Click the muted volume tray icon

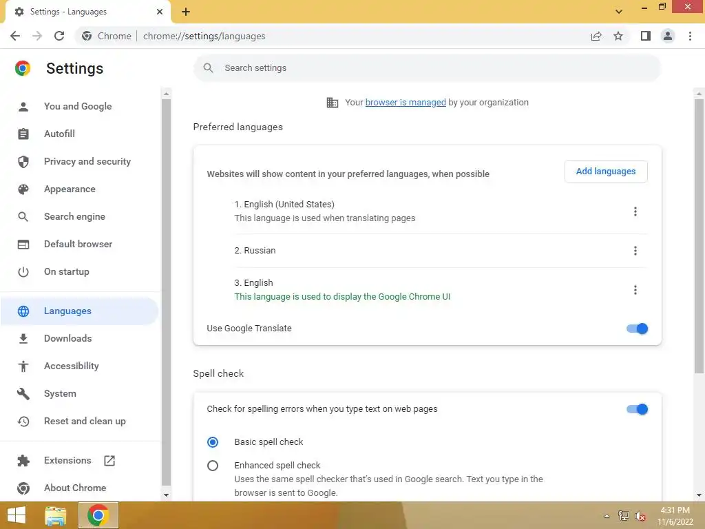pyautogui.click(x=640, y=516)
